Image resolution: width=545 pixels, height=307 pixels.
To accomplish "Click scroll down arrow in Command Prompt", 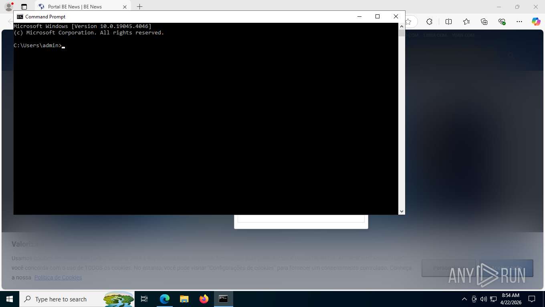I will 402,211.
